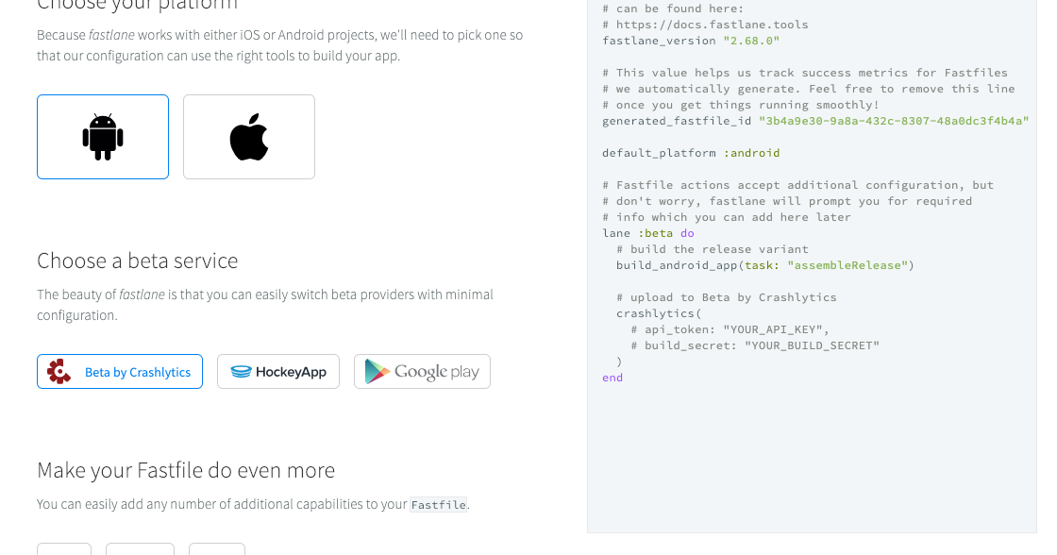Switch beta service to HockeyApp
Image resolution: width=1057 pixels, height=555 pixels.
pos(277,371)
